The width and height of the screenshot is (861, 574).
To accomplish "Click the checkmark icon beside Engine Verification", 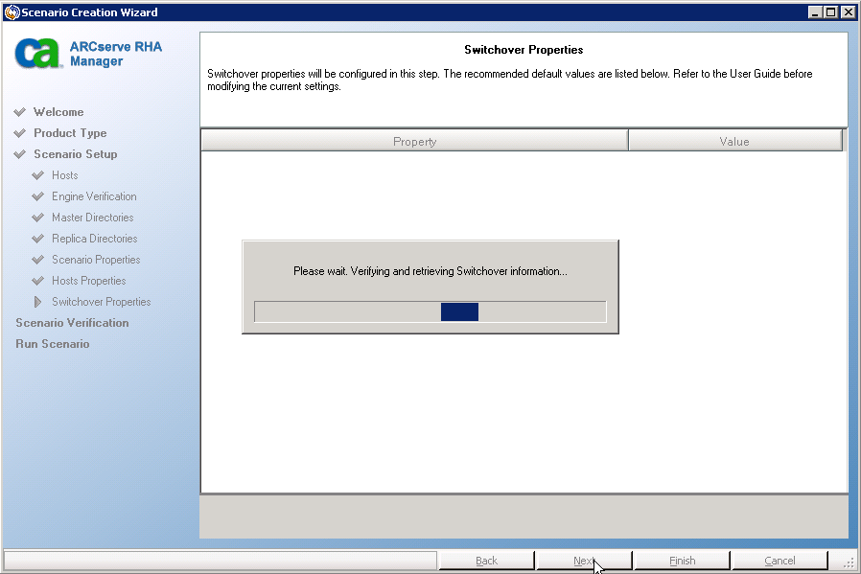I will tap(40, 196).
